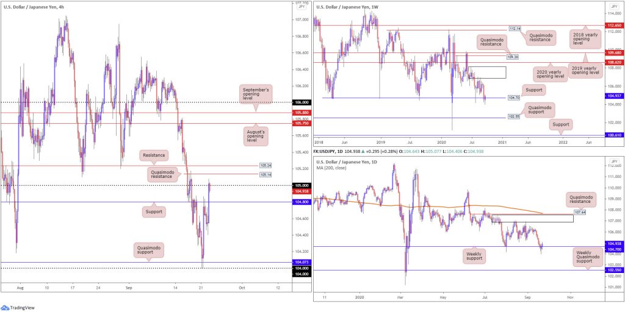Click the 105.14 Quasimodo line label
Viewport: 625px width, 312px height.
pyautogui.click(x=264, y=174)
